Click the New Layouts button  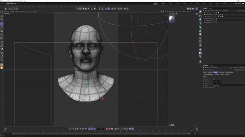(238, 3)
